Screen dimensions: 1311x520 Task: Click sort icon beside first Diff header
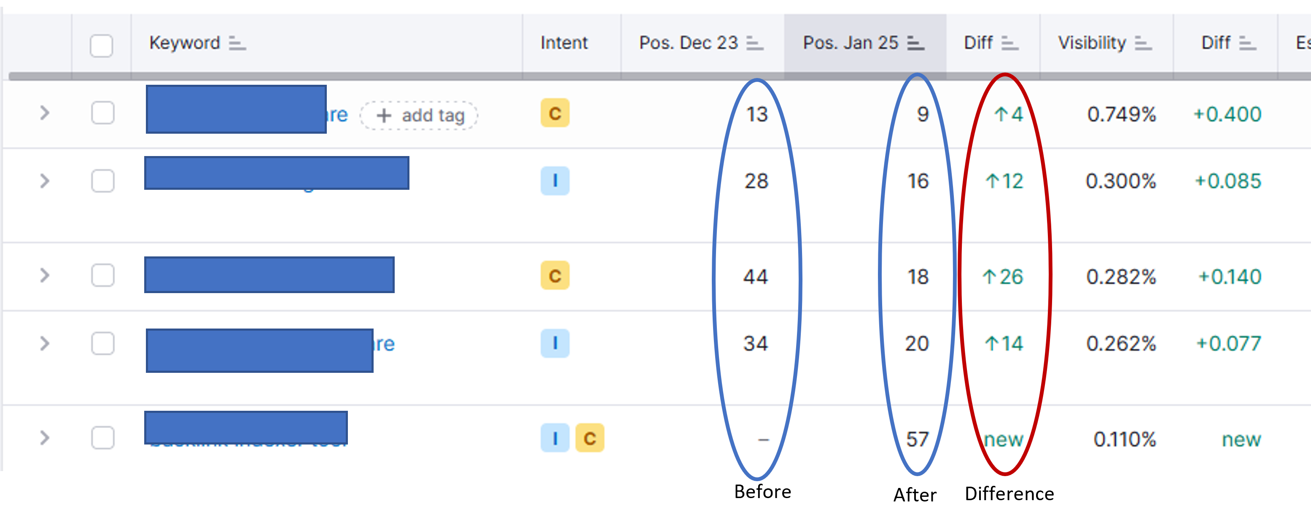pyautogui.click(x=1010, y=43)
